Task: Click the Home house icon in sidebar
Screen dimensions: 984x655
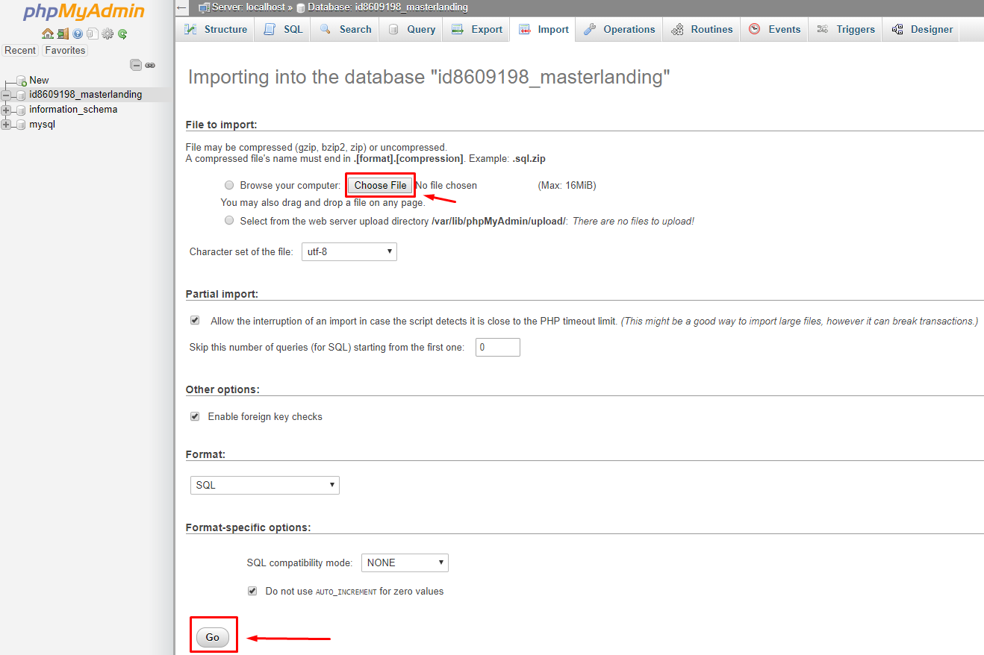Action: tap(47, 34)
